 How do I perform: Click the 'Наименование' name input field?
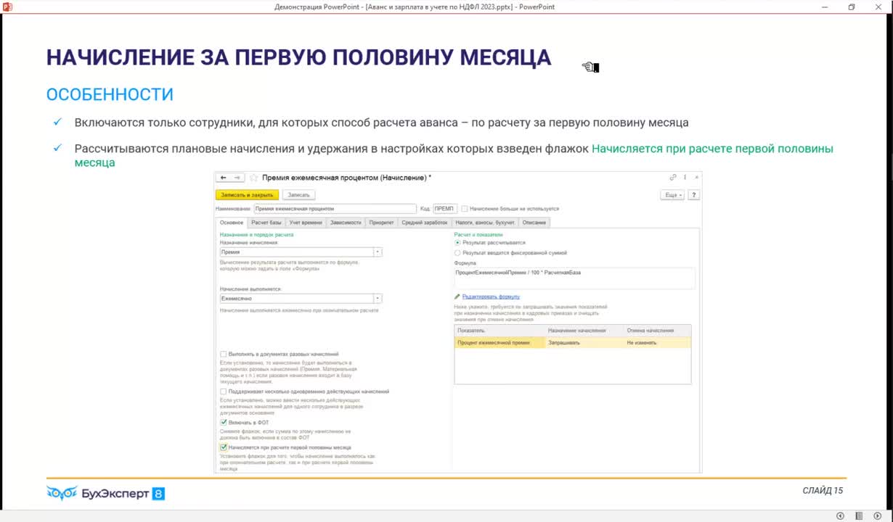pos(335,209)
